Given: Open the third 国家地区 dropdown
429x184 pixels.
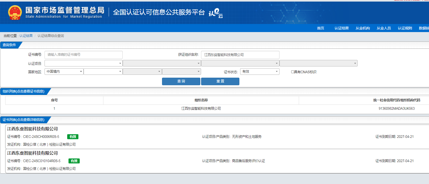Looking at the screenshot, I should [142, 71].
